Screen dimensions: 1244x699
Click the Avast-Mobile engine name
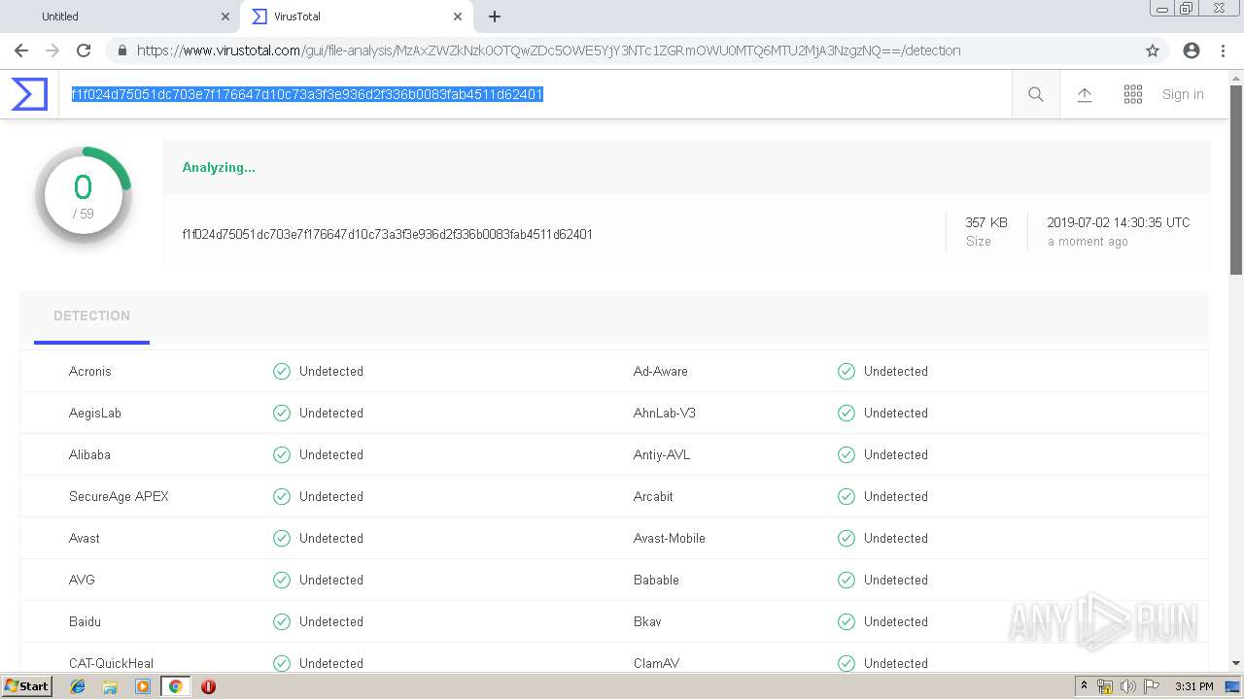pyautogui.click(x=670, y=538)
